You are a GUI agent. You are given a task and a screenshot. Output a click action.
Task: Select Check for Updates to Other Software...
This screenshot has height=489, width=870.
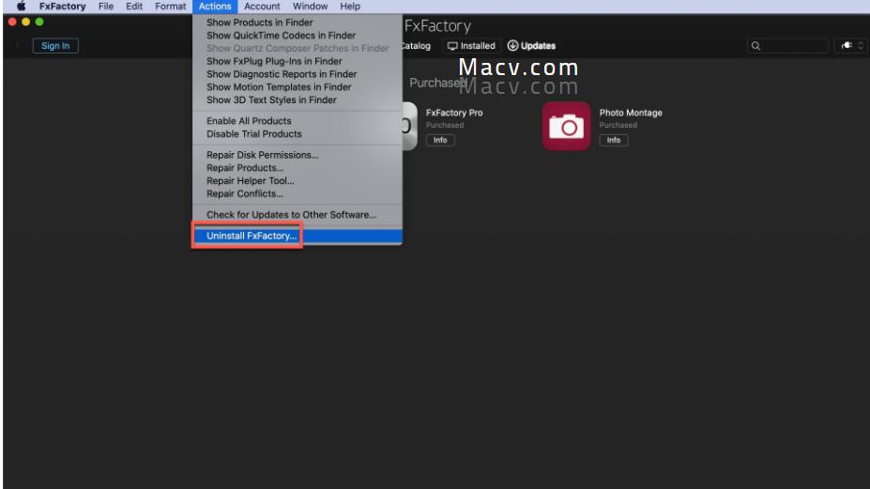point(298,215)
